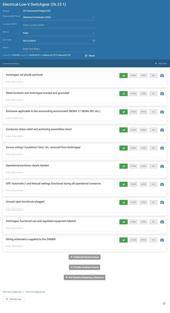This screenshot has width=170, height=313.
Task: Click Additional Electrical Issue button
Action: click(85, 257)
